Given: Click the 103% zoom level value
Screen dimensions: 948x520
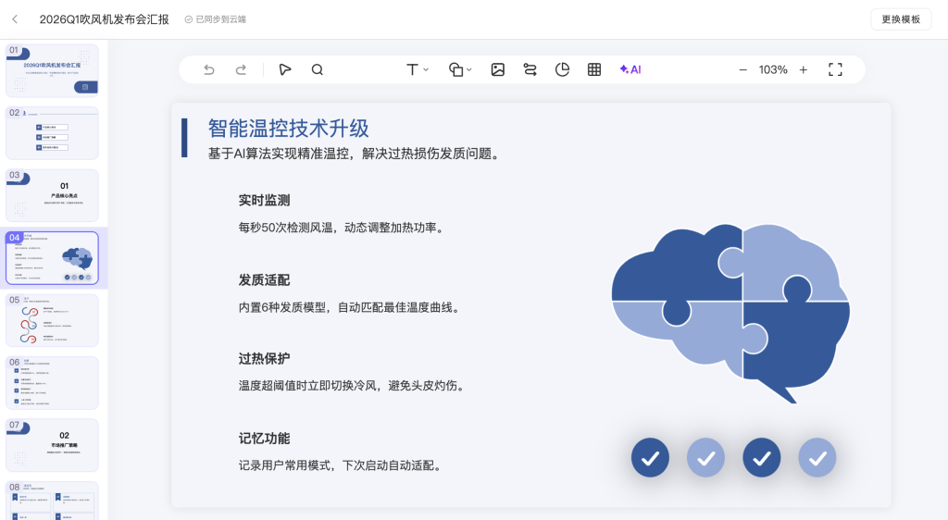Looking at the screenshot, I should click(773, 69).
